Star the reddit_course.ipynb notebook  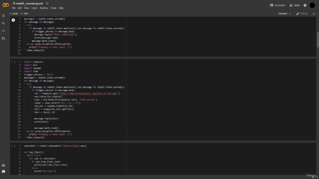[47, 3]
